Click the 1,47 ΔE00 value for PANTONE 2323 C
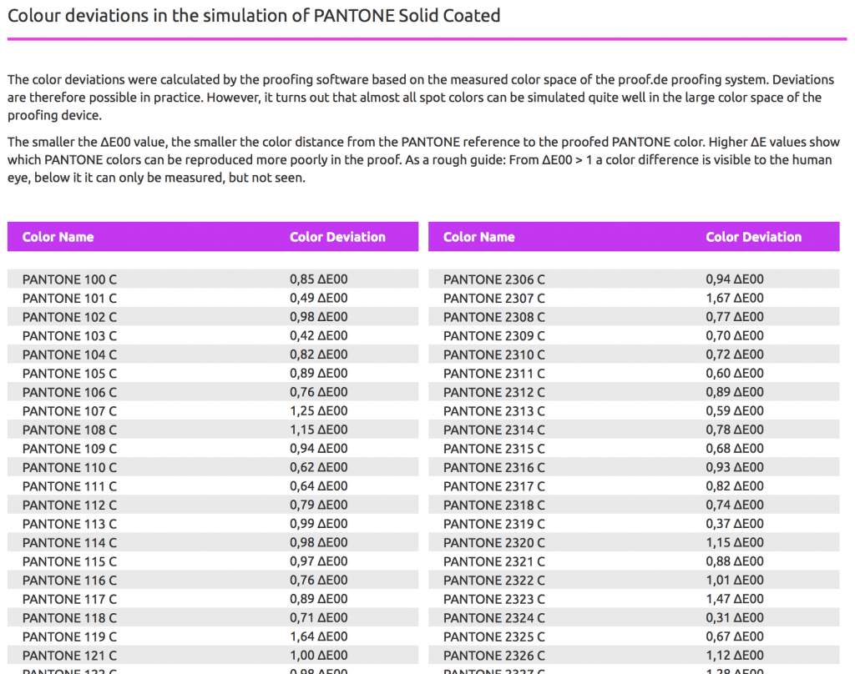This screenshot has height=674, width=855. [x=735, y=599]
